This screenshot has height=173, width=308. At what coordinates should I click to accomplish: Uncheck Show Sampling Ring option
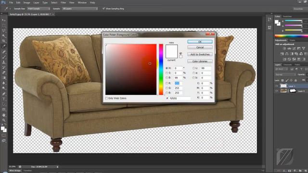tap(103, 9)
